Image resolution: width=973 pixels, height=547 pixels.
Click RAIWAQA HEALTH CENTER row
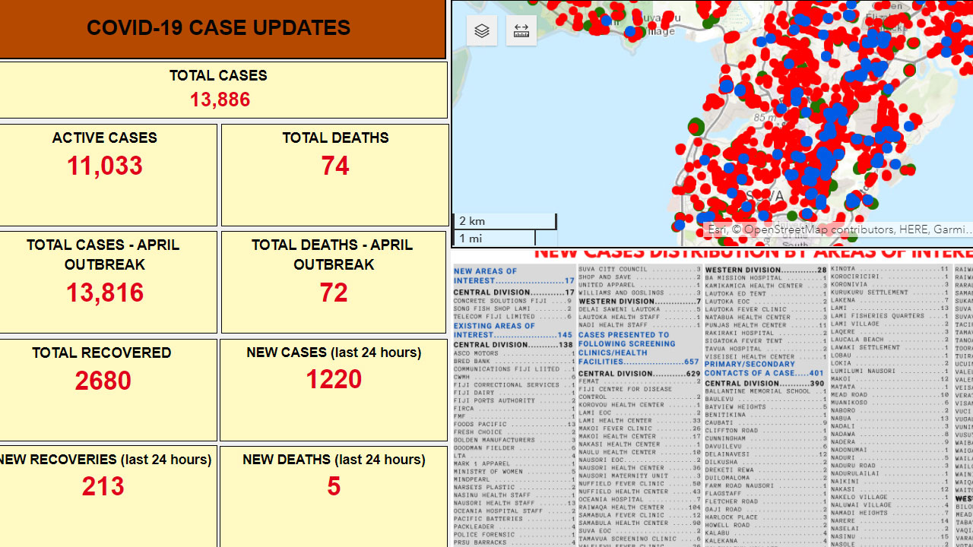tap(639, 507)
